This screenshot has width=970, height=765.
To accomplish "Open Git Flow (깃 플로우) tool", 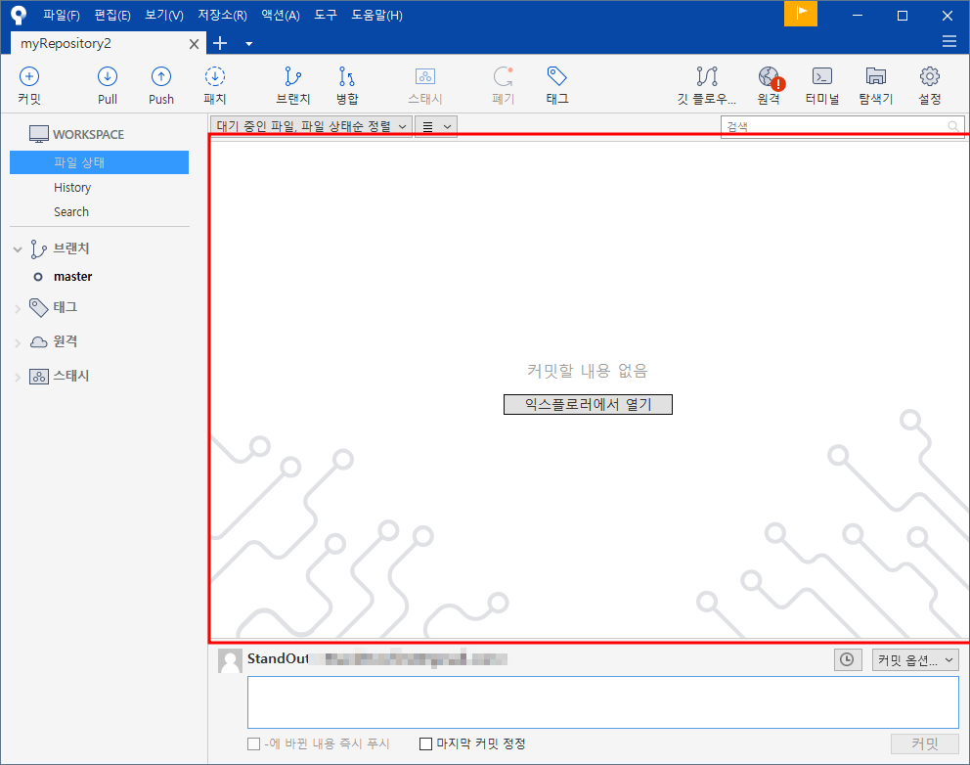I will 706,76.
